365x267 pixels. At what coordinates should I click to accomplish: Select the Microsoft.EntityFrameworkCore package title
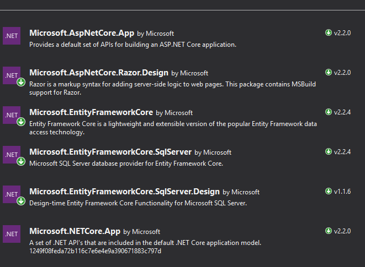point(91,112)
